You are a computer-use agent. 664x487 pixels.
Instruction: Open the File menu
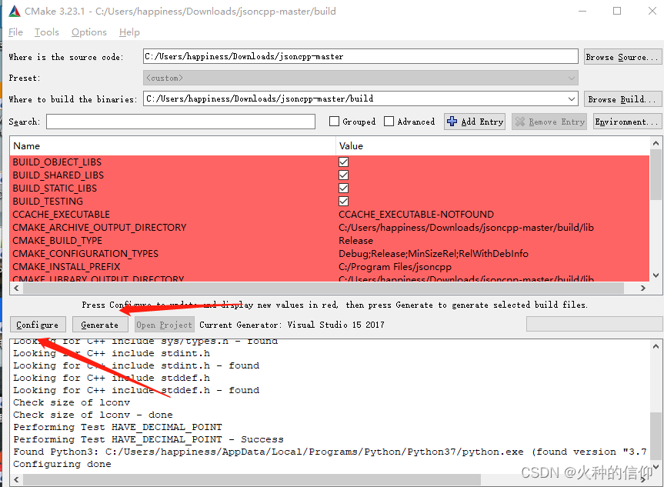tap(15, 32)
